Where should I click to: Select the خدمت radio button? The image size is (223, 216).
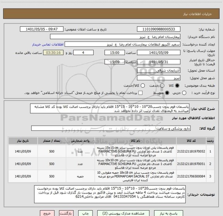point(162,85)
